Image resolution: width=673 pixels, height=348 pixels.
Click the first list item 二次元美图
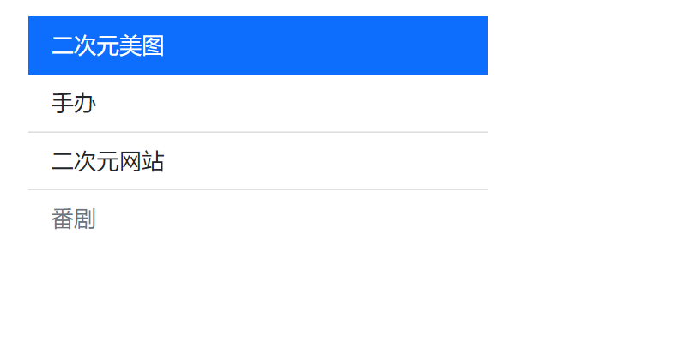click(x=258, y=45)
